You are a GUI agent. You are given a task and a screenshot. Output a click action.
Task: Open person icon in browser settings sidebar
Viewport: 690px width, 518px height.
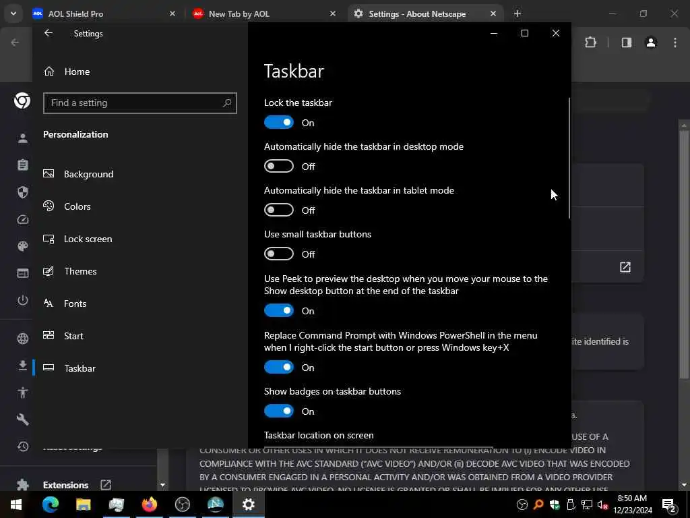[23, 138]
